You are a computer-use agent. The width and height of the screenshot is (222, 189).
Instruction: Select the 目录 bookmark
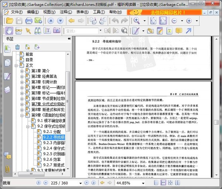point(29,60)
